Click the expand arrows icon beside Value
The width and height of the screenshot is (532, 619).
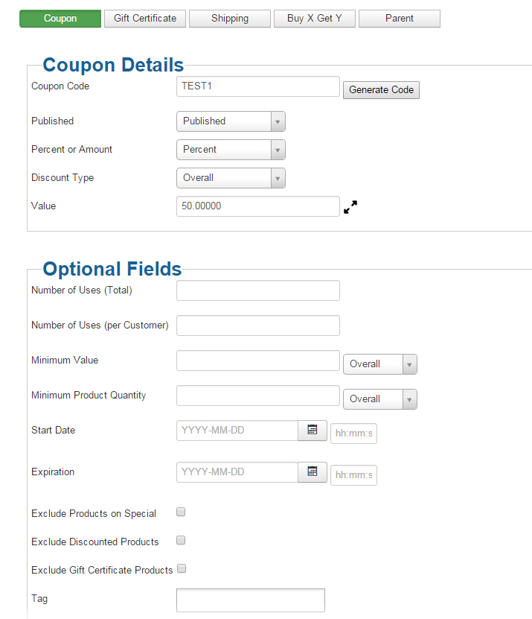pyautogui.click(x=350, y=207)
